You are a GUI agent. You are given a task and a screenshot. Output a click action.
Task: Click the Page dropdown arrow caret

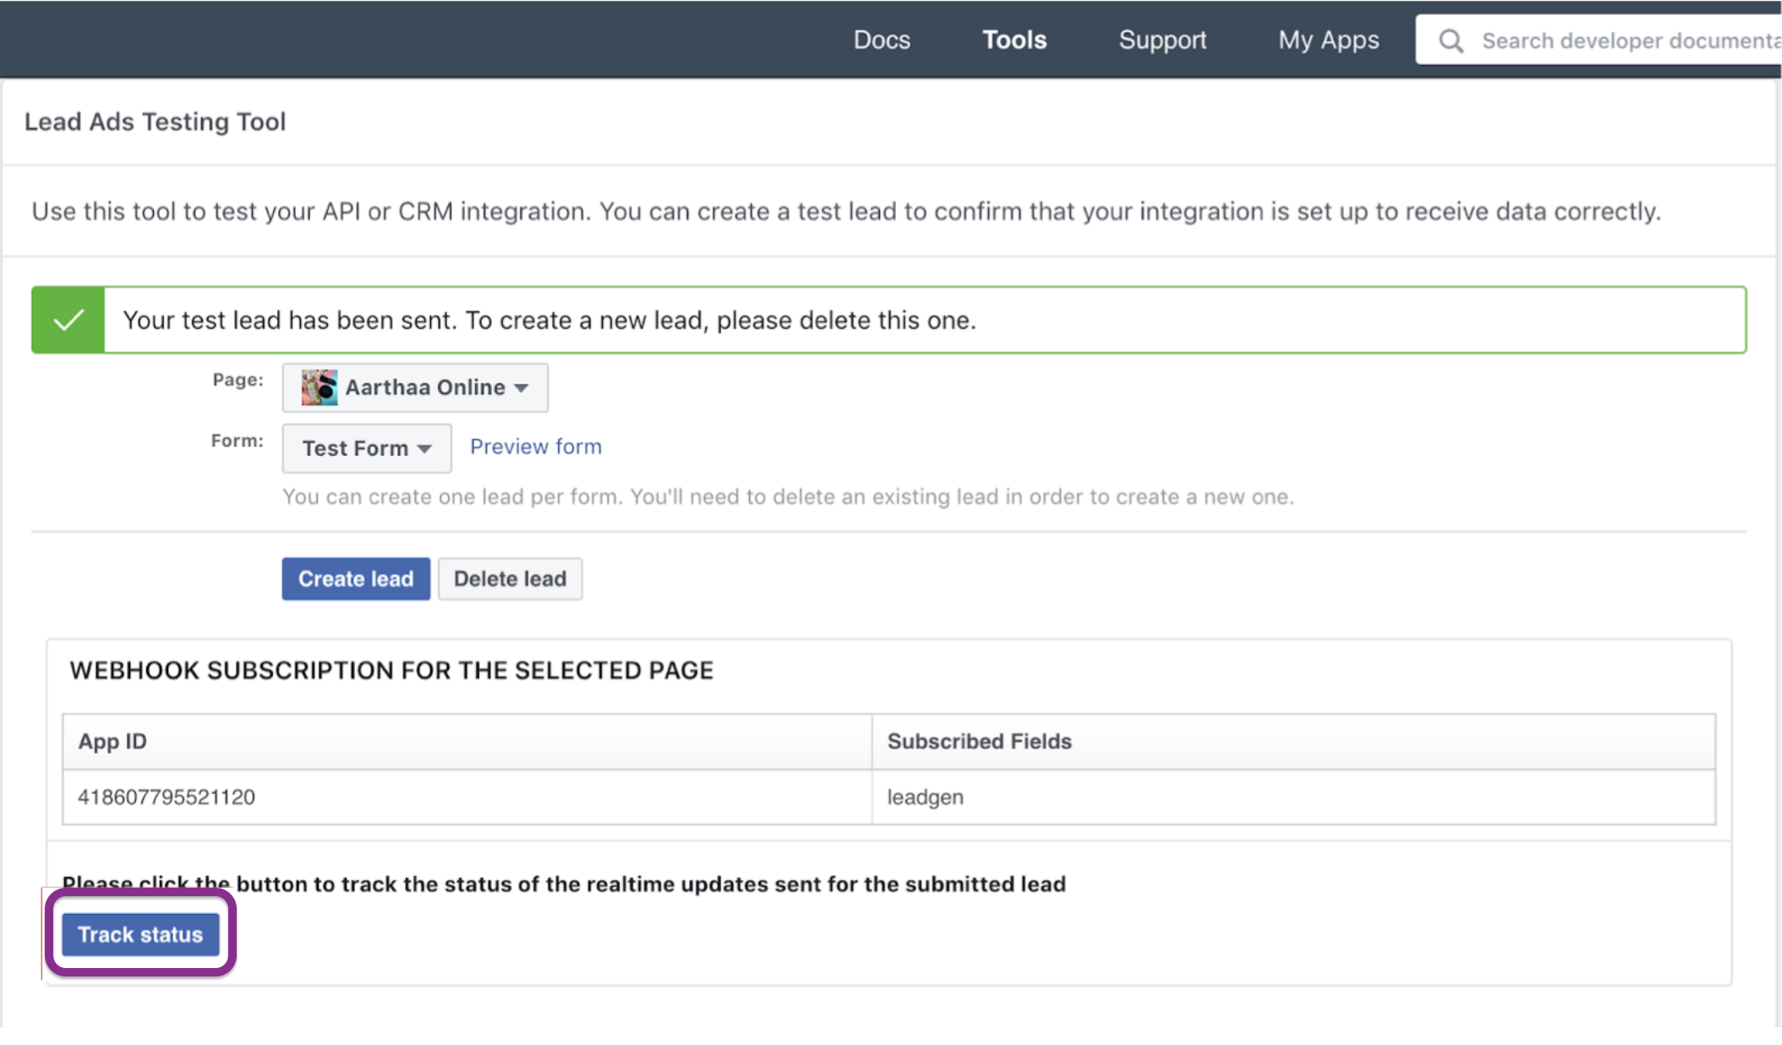(522, 388)
